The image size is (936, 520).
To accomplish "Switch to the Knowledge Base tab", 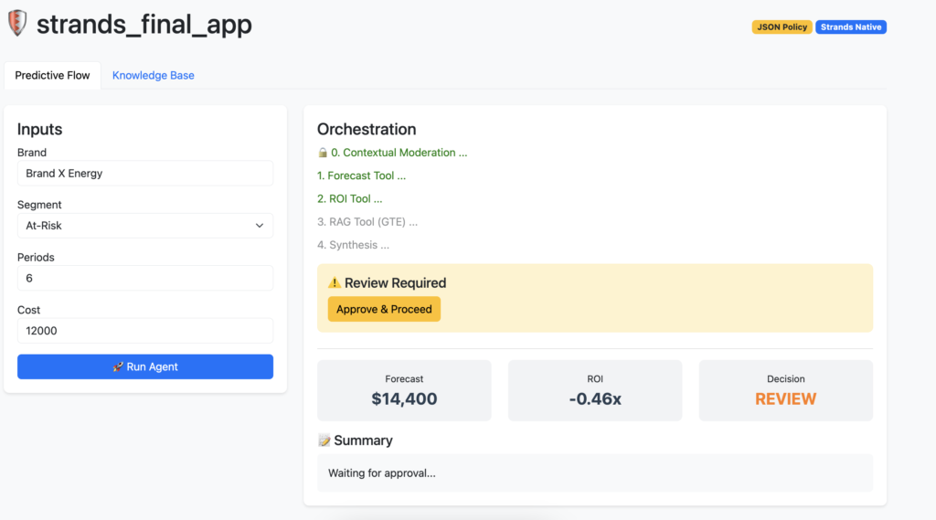I will coord(153,75).
